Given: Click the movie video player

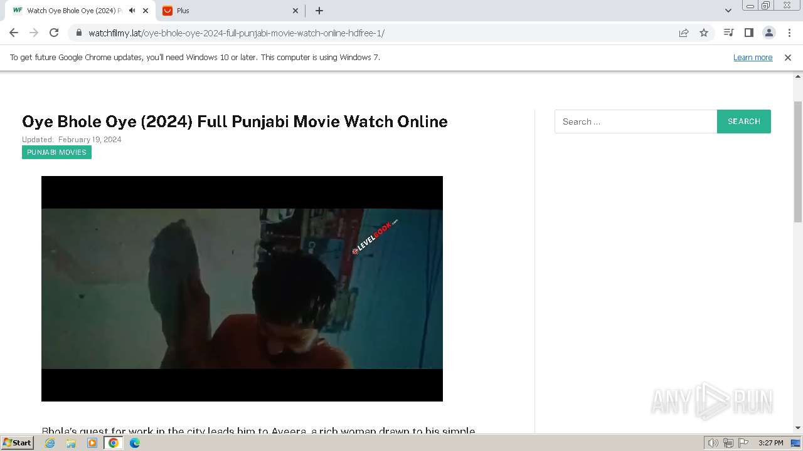Looking at the screenshot, I should point(242,289).
